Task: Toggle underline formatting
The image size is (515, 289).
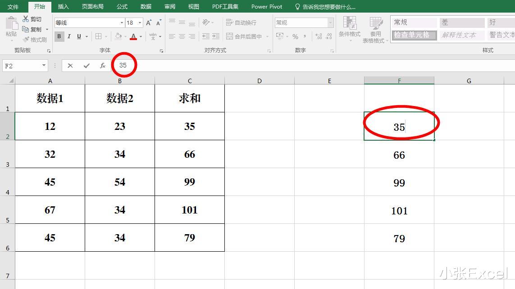Action: [78, 36]
